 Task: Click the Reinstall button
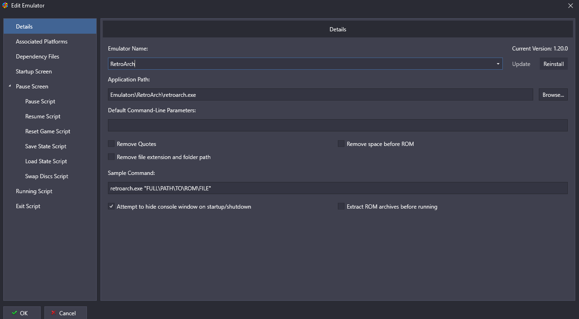point(554,64)
